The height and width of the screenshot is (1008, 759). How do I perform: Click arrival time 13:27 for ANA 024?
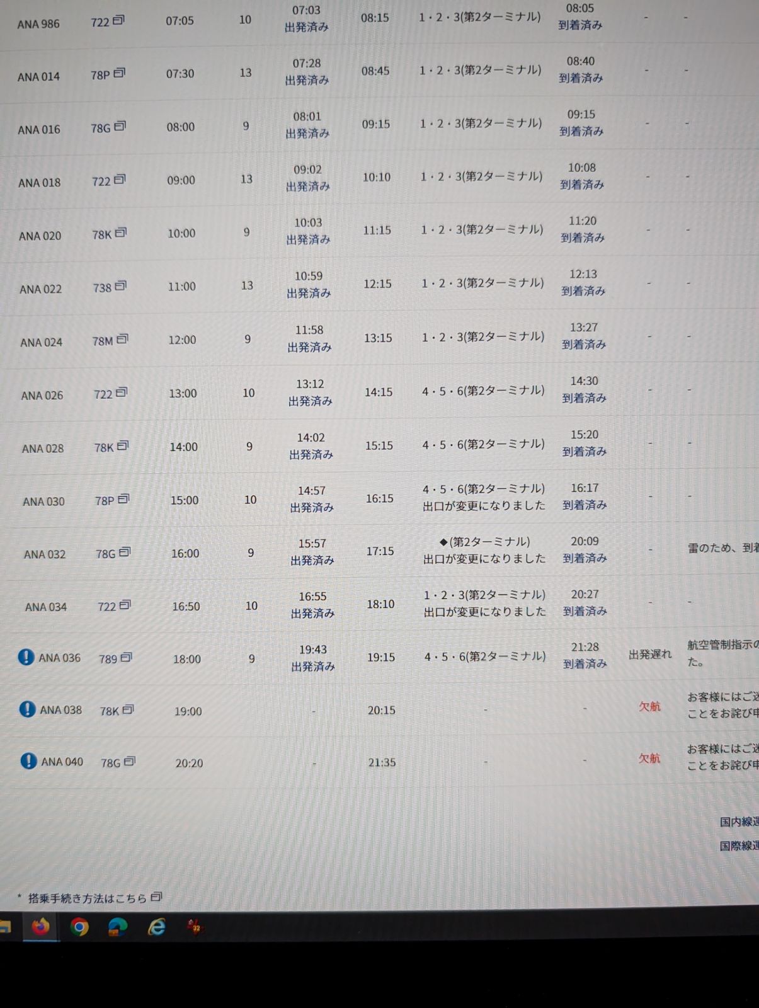pyautogui.click(x=584, y=328)
